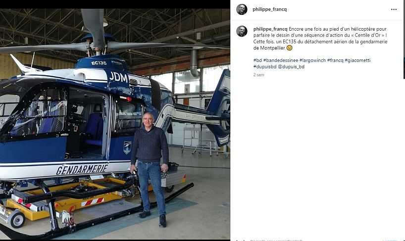Open the three-dot more options menu

coord(394,9)
